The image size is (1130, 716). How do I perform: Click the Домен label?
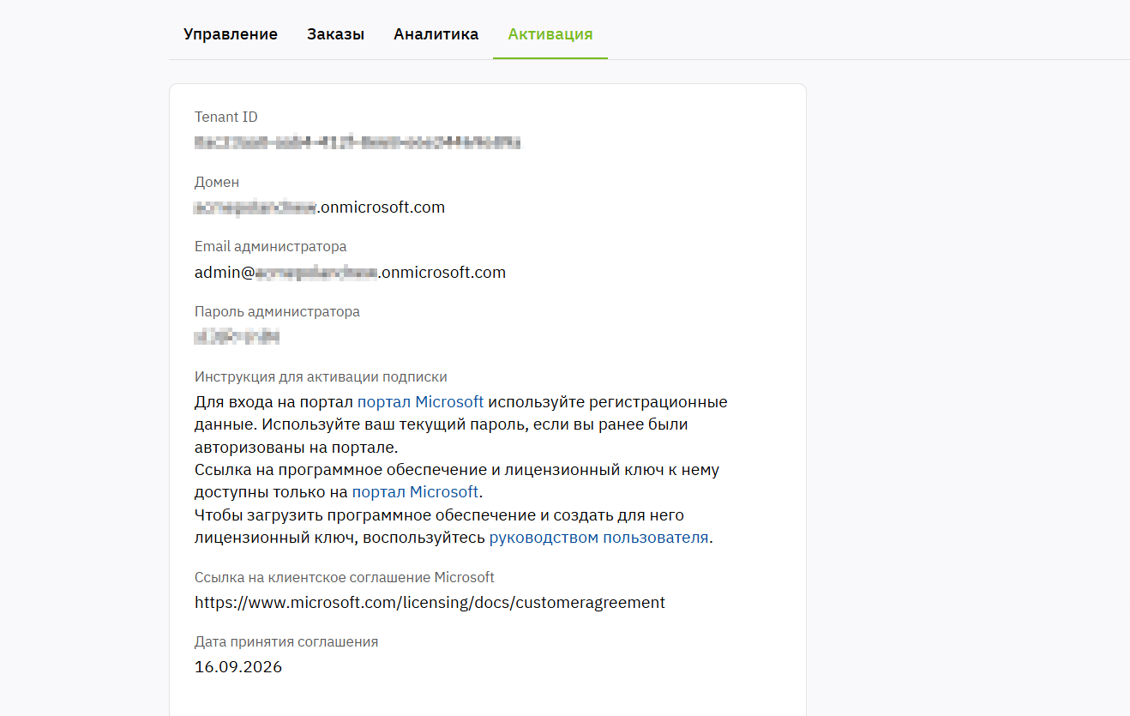pos(217,183)
